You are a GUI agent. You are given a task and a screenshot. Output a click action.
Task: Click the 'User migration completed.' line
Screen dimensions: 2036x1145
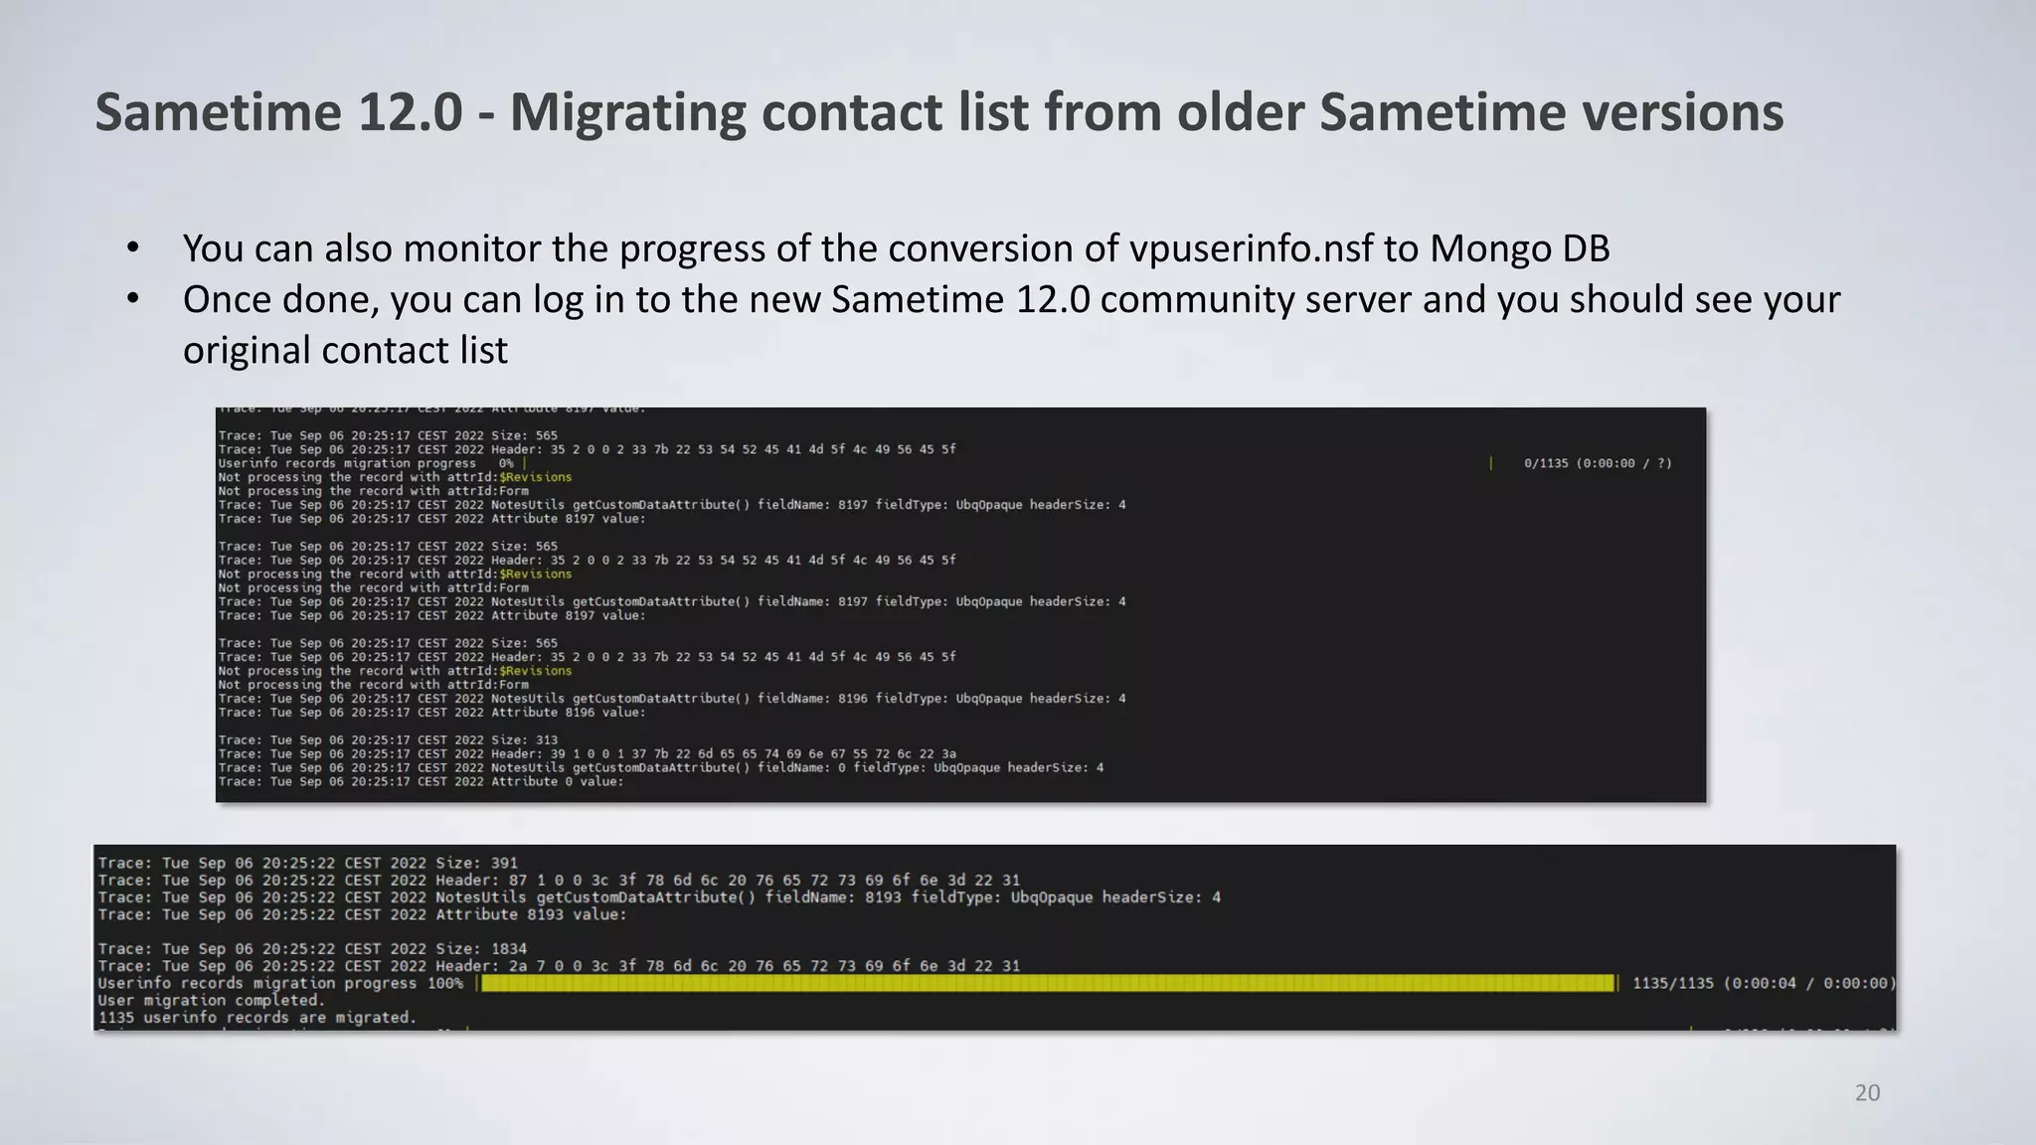[211, 1000]
